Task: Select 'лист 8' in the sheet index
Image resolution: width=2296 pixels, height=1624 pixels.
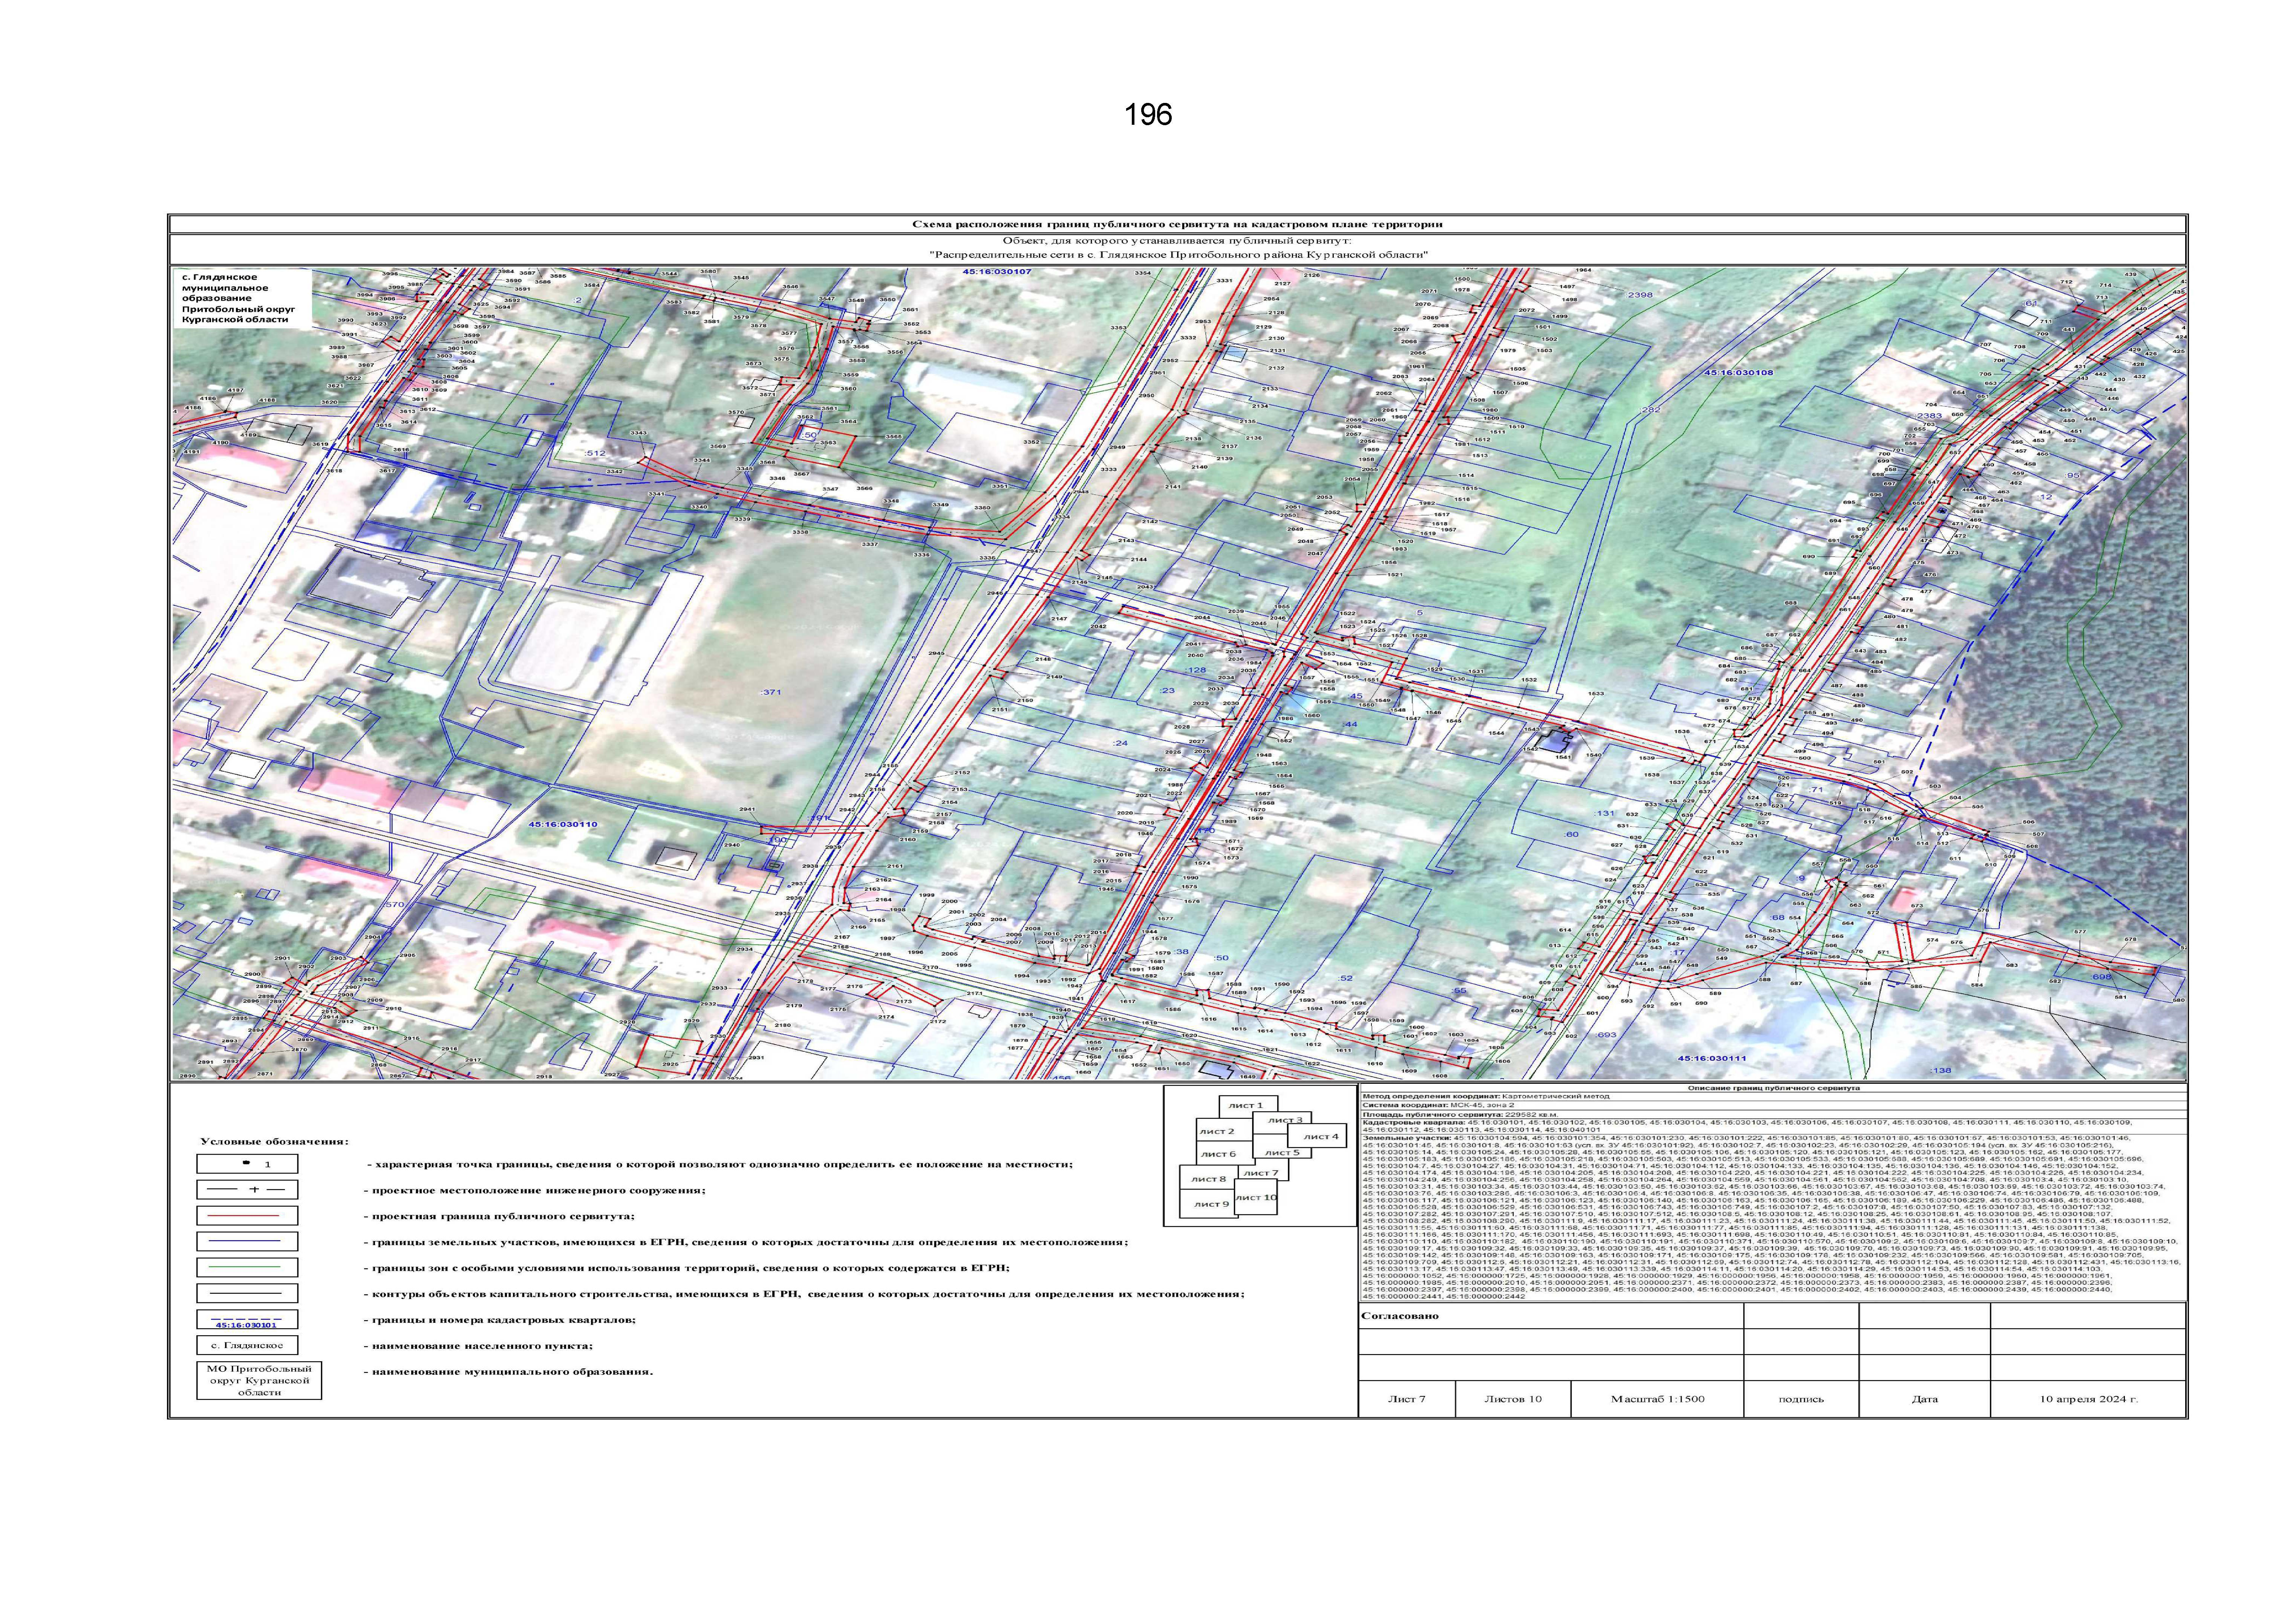Action: (1209, 1179)
